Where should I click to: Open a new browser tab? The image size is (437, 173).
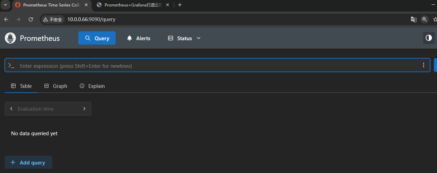(180, 5)
